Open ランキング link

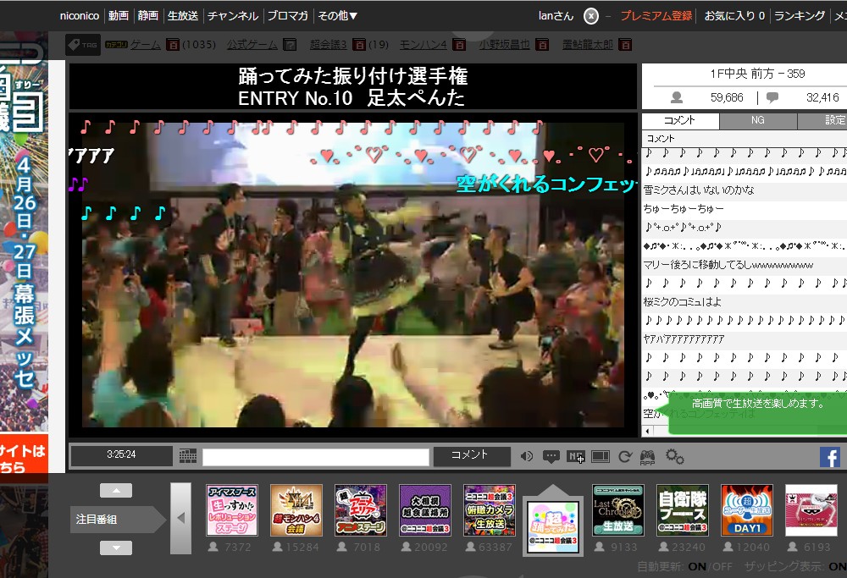800,15
